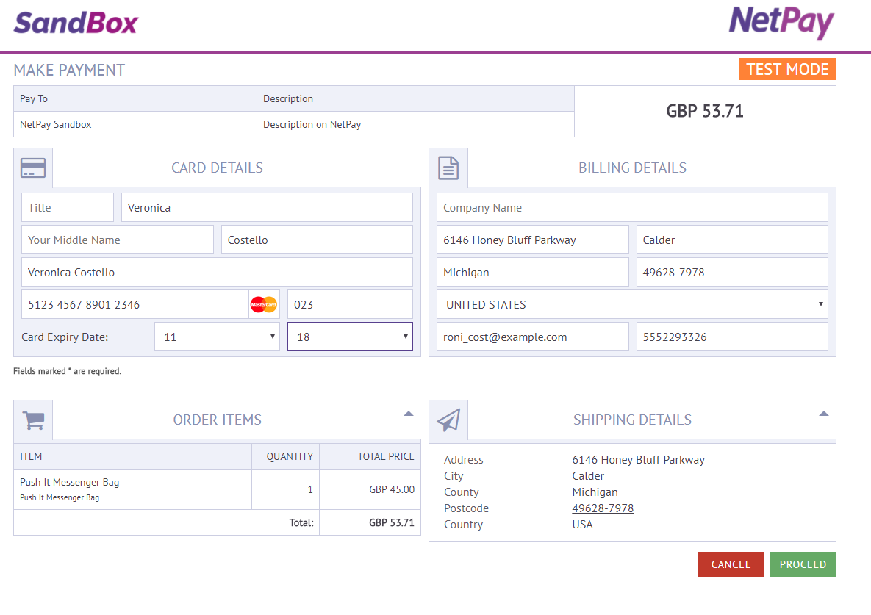871x615 pixels.
Task: Focus the last name field Costello
Action: 318,240
